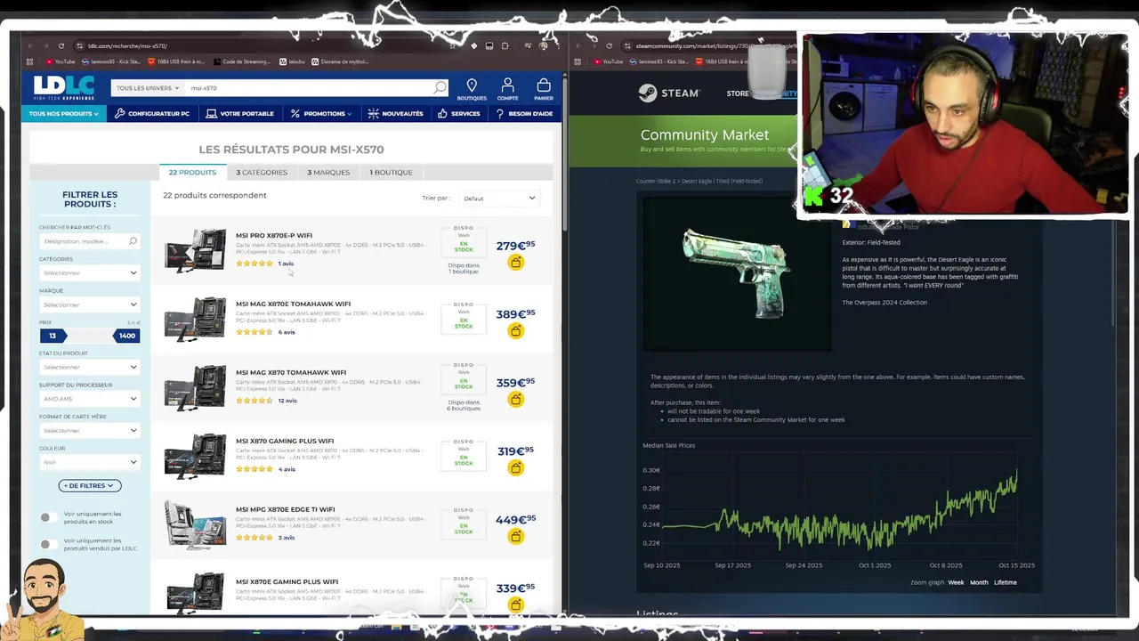1139x641 pixels.
Task: Click keyword filter search magnifier icon
Action: click(133, 241)
